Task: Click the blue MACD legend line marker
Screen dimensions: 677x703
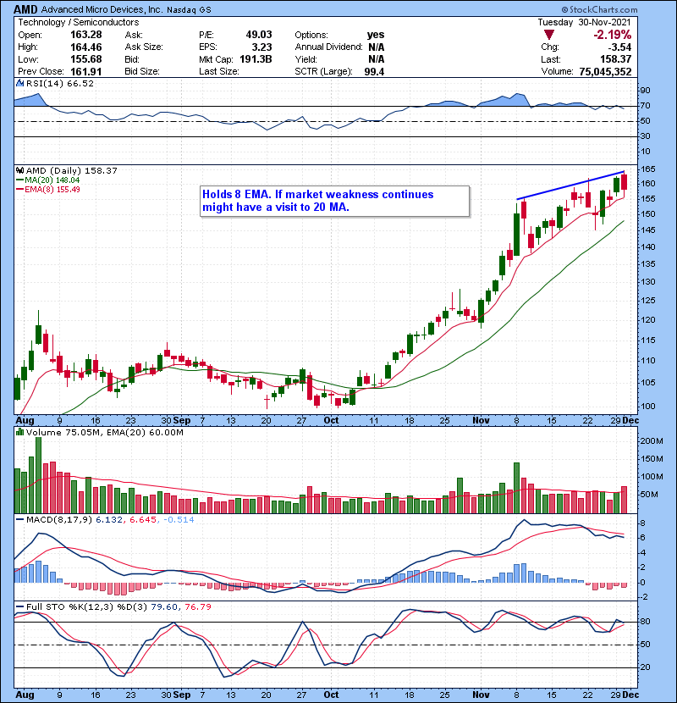Action: [x=19, y=520]
